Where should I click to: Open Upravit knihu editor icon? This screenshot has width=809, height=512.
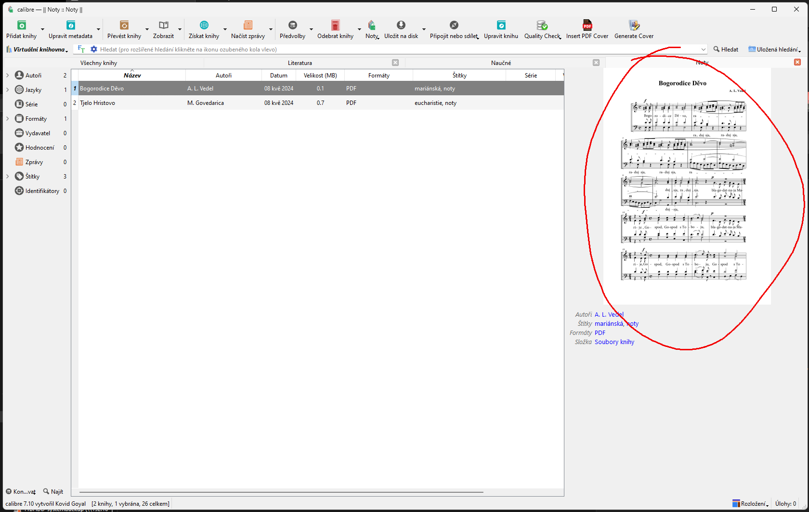501,25
